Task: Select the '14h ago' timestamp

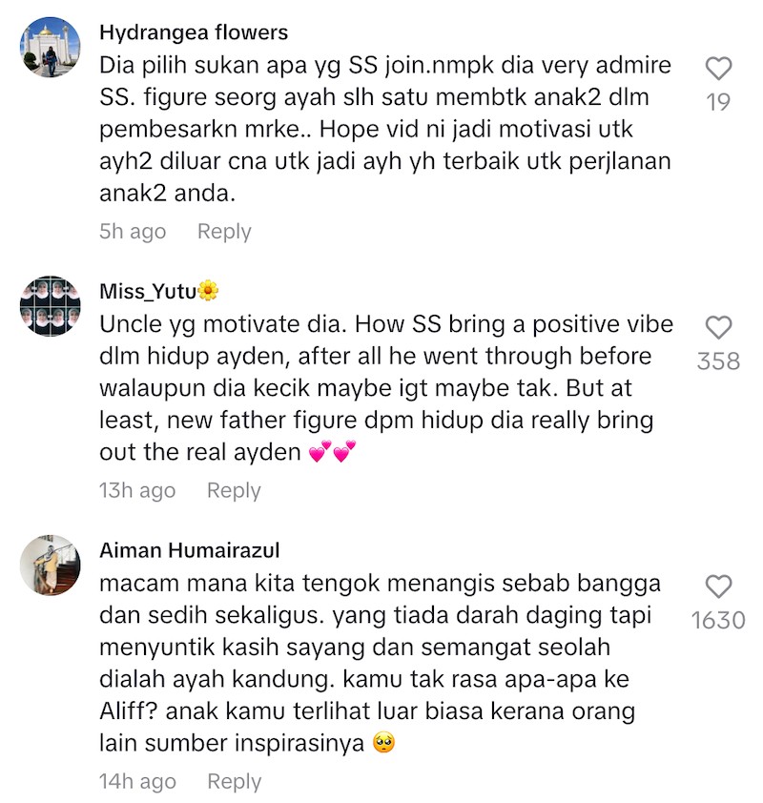Action: (x=137, y=782)
